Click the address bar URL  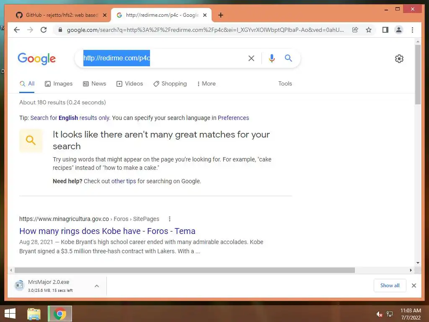click(x=205, y=30)
